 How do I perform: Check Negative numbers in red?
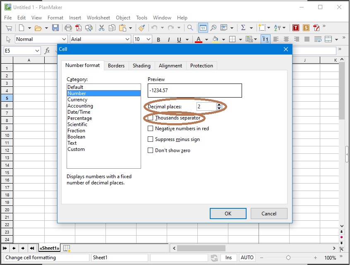(151, 129)
